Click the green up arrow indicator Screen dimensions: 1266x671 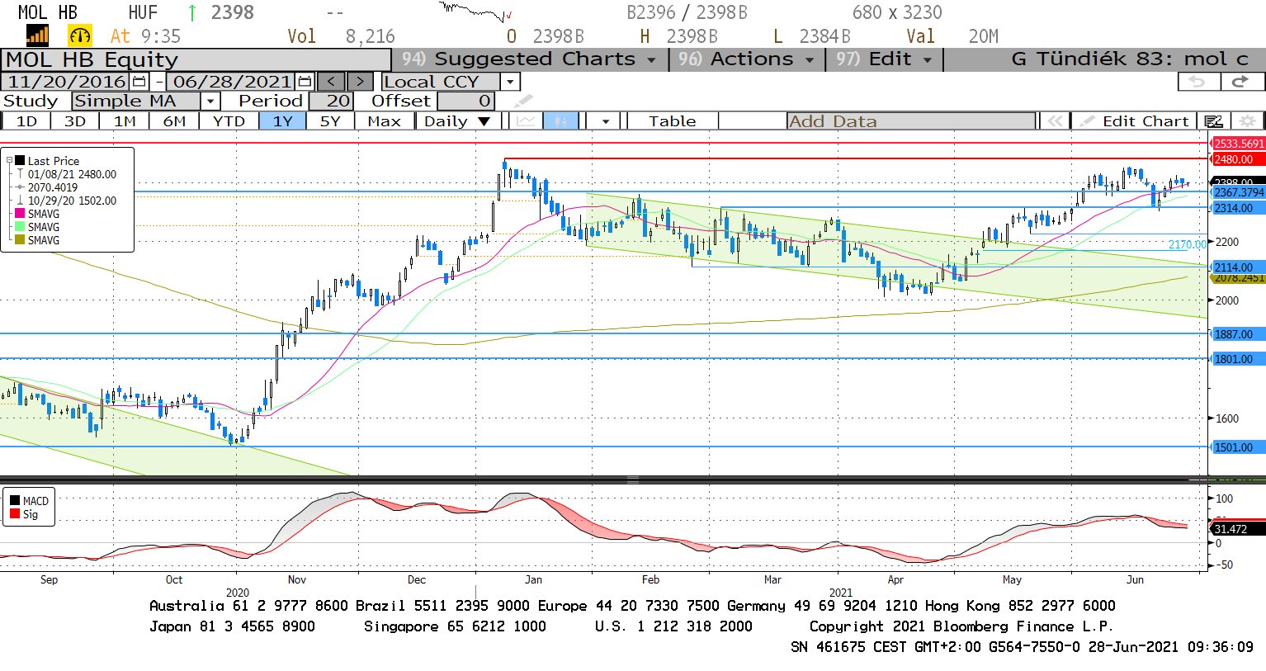click(x=192, y=12)
